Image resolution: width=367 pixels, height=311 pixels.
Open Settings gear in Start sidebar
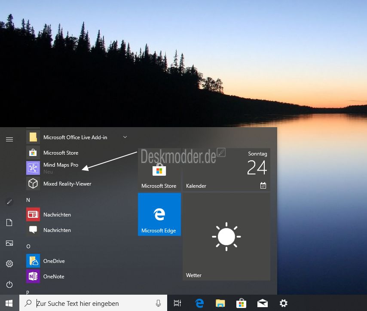(9, 264)
